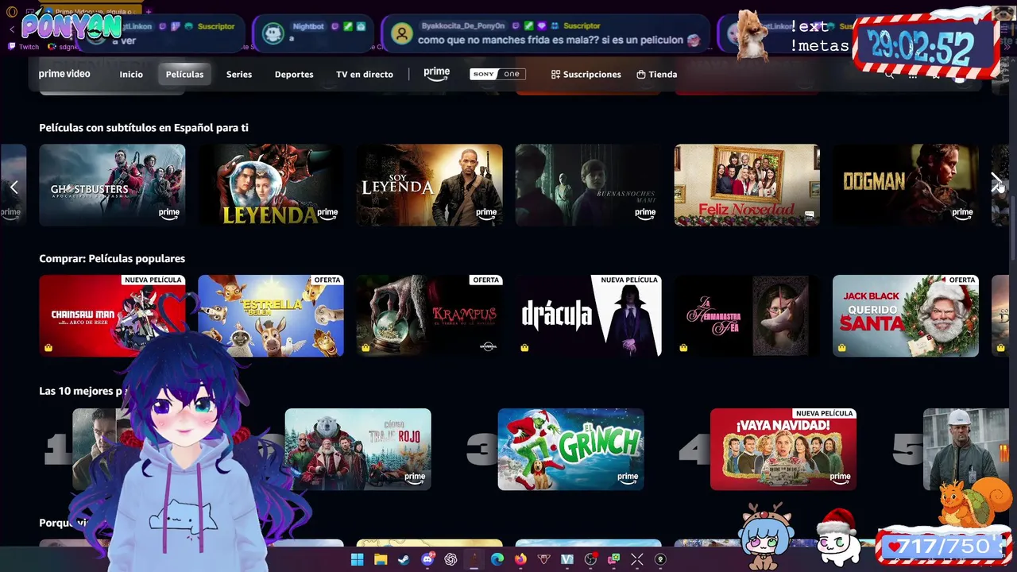Open the X-shaped taskbar app icon
Image resolution: width=1017 pixels, height=572 pixels.
tap(637, 559)
